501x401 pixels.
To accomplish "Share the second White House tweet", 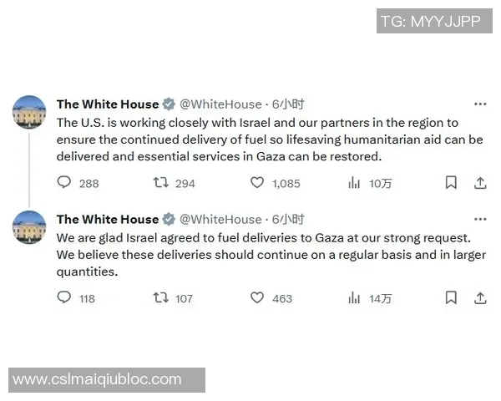I will (x=480, y=297).
